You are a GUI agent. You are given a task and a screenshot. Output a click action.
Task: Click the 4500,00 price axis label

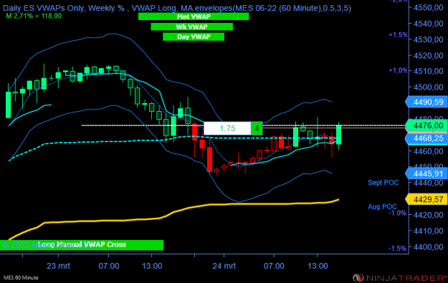(428, 87)
